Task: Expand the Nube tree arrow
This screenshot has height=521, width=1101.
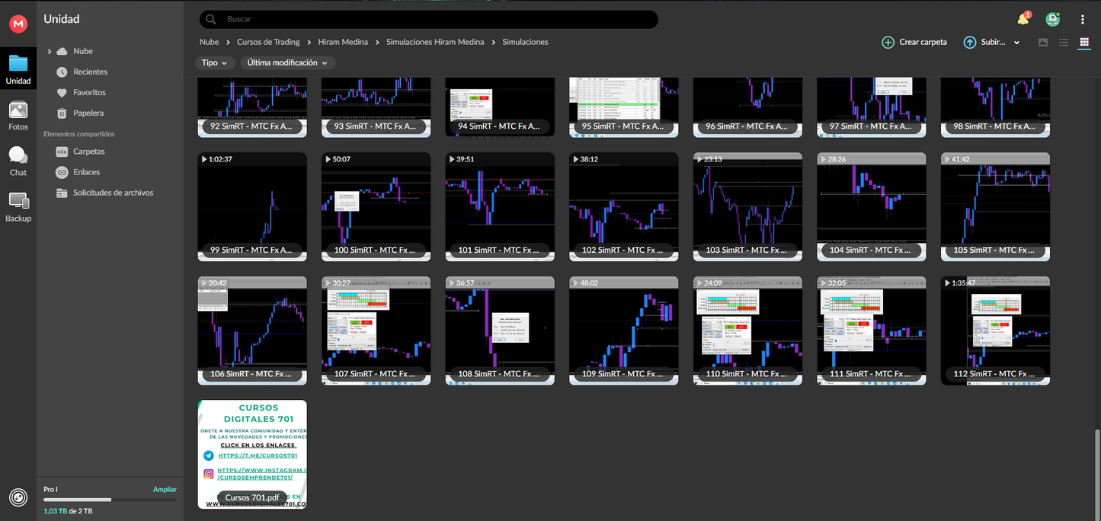Action: (50, 51)
